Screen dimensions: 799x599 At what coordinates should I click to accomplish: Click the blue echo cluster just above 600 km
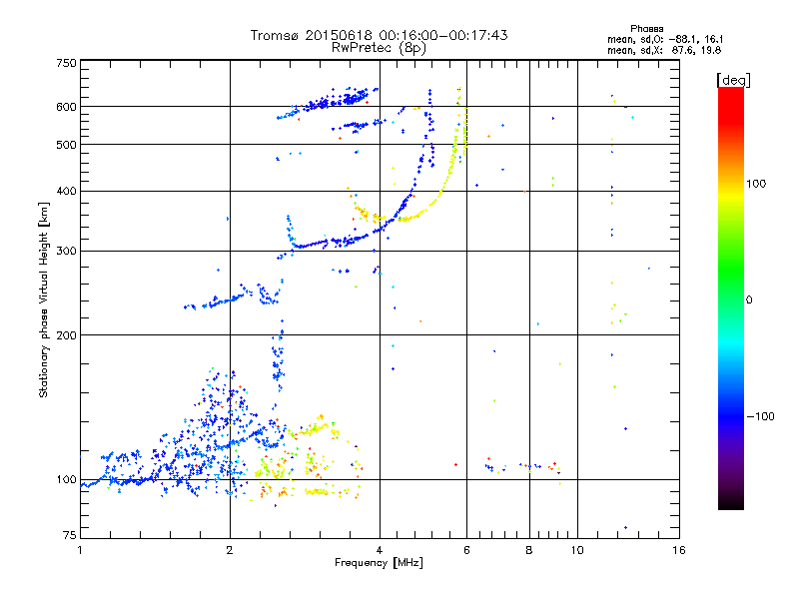tap(334, 102)
